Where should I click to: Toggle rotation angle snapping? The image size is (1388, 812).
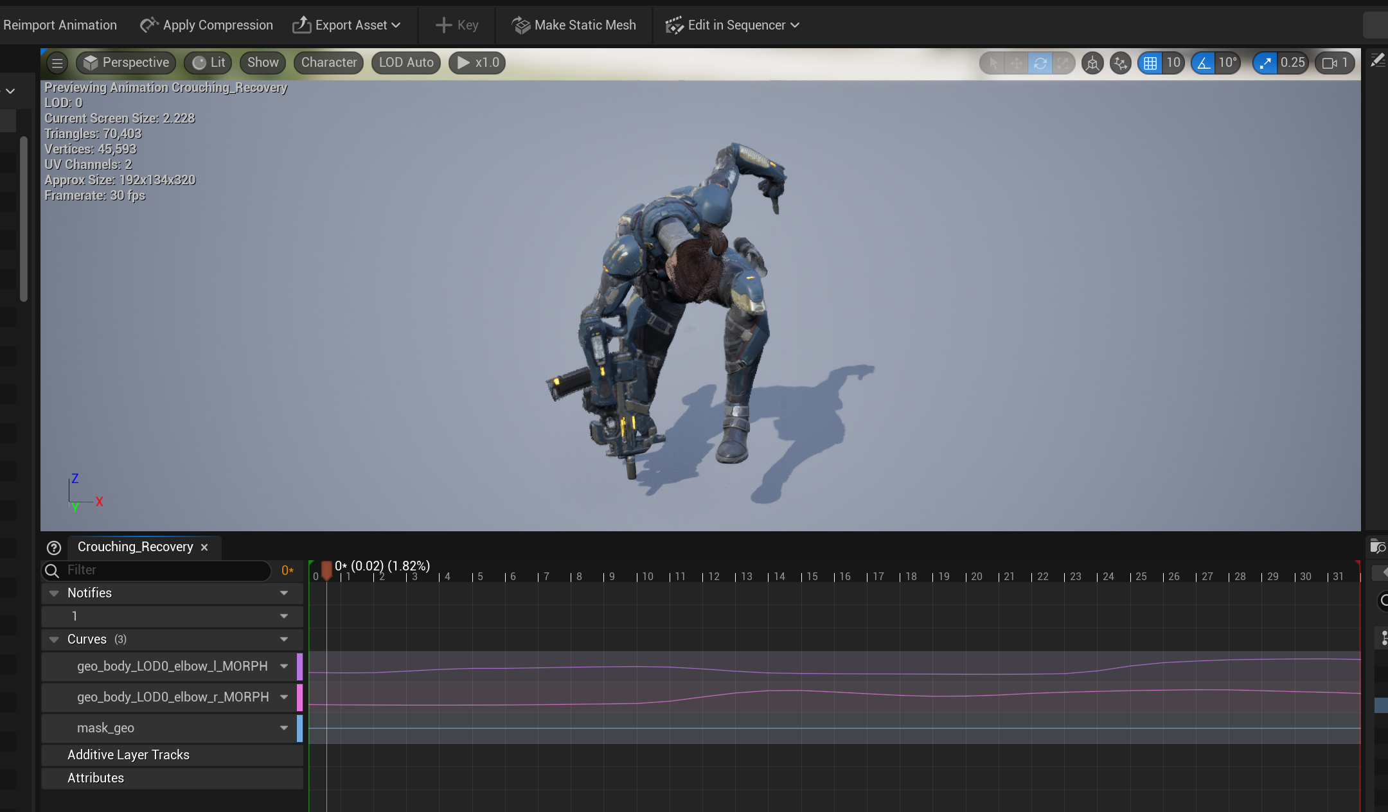pyautogui.click(x=1204, y=63)
